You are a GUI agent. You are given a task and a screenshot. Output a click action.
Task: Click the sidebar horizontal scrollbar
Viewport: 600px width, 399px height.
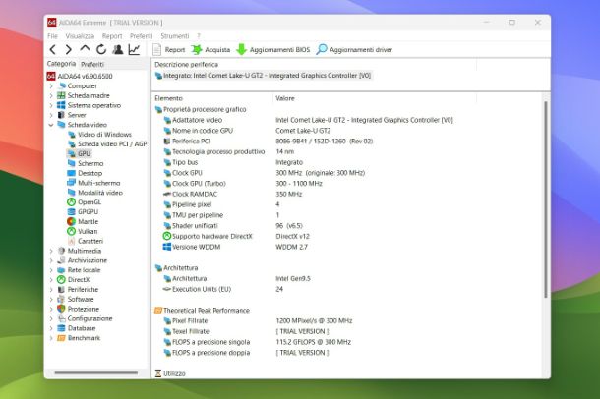tap(96, 372)
